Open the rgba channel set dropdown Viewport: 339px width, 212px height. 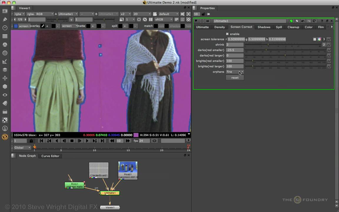pyautogui.click(x=19, y=14)
